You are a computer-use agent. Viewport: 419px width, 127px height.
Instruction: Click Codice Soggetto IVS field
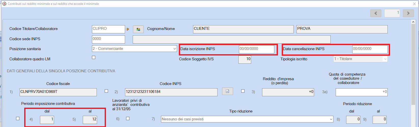pyautogui.click(x=245, y=59)
